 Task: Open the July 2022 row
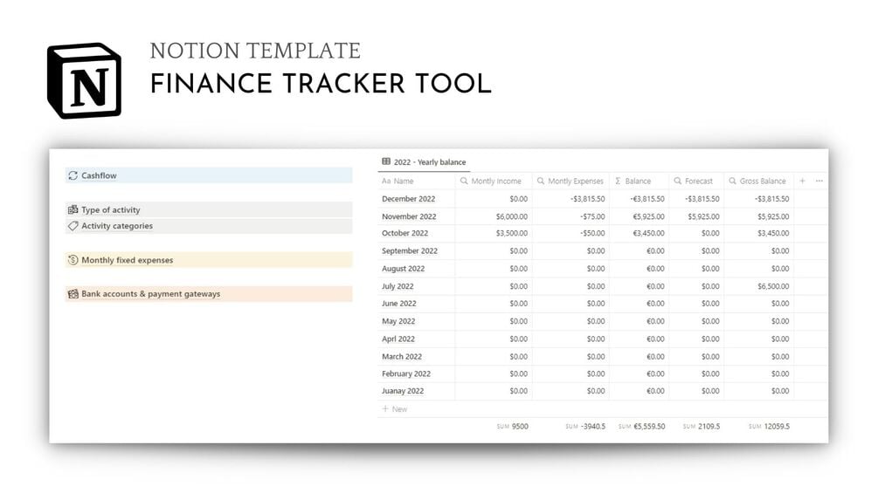click(398, 286)
